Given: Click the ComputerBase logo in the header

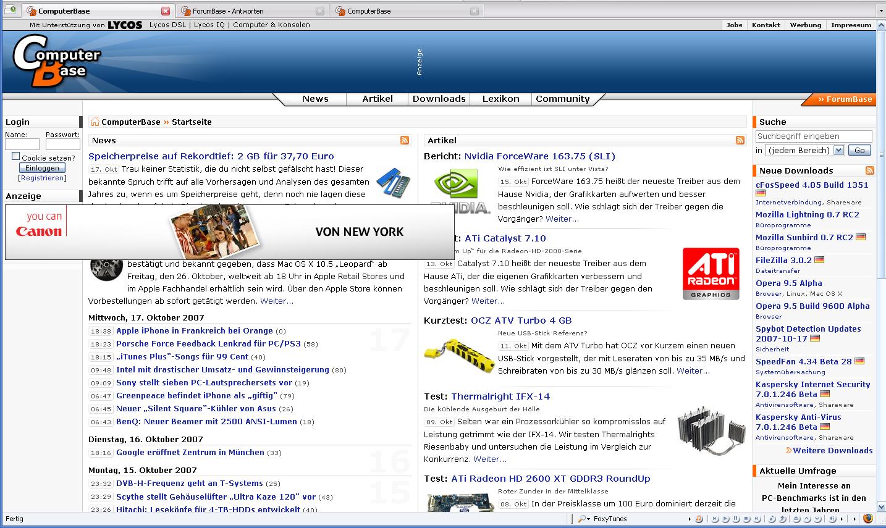Looking at the screenshot, I should pos(57,61).
